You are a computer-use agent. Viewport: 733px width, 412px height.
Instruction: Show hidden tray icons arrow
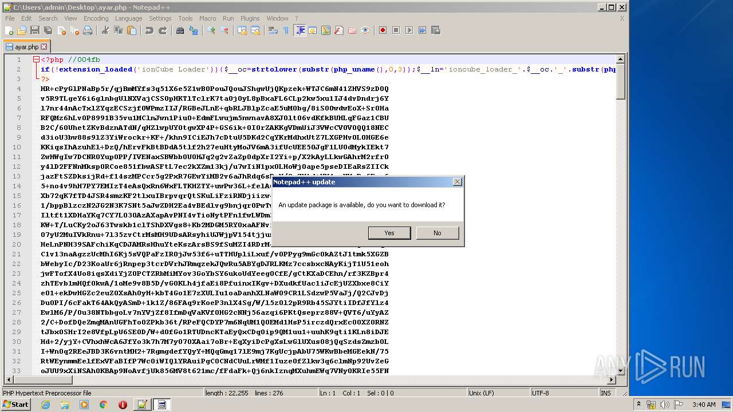(x=638, y=405)
